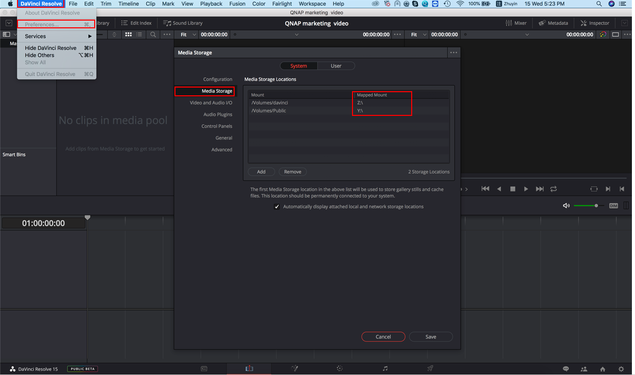Play forward in viewer
The image size is (635, 375).
(526, 189)
